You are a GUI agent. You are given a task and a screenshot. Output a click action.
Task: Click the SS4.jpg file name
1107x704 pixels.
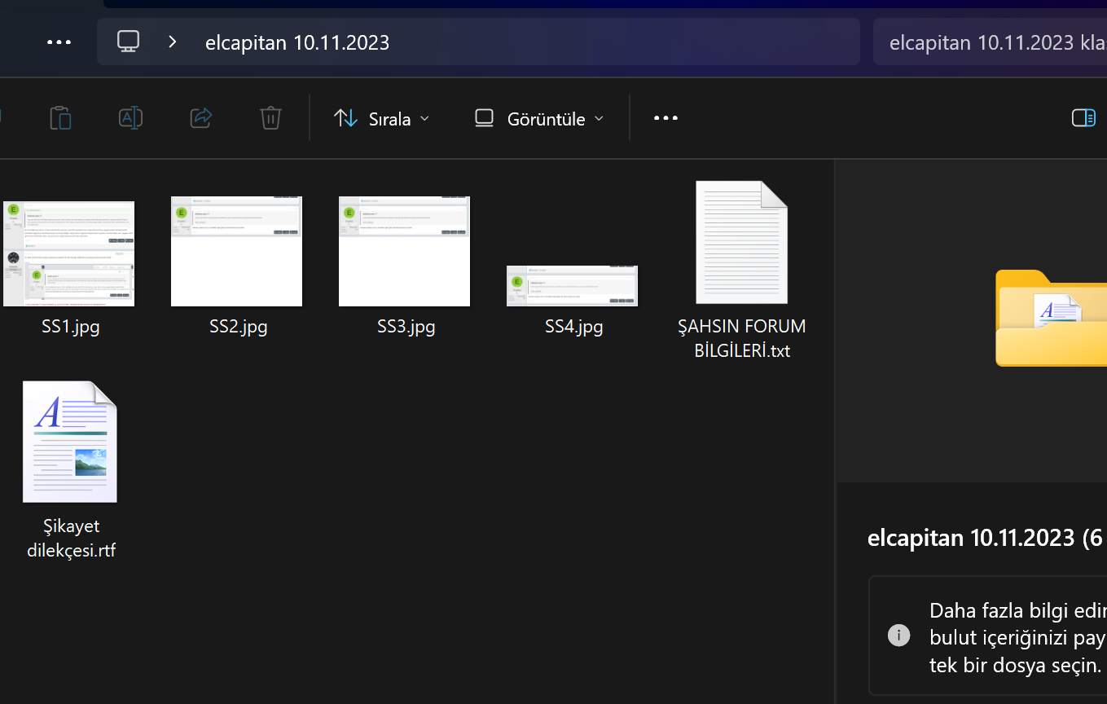[574, 327]
